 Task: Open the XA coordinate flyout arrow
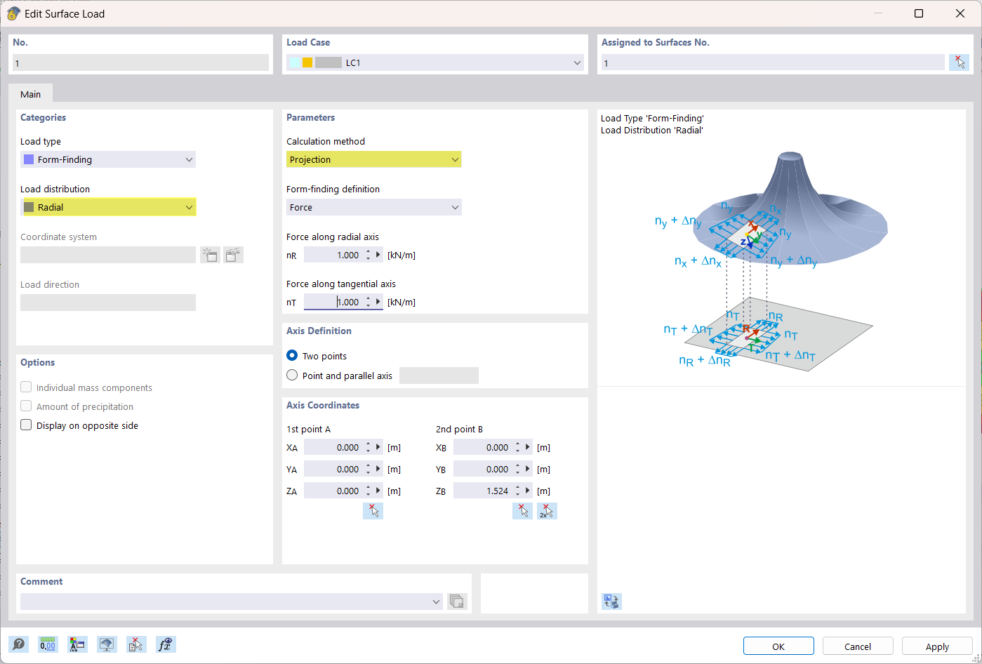point(378,447)
